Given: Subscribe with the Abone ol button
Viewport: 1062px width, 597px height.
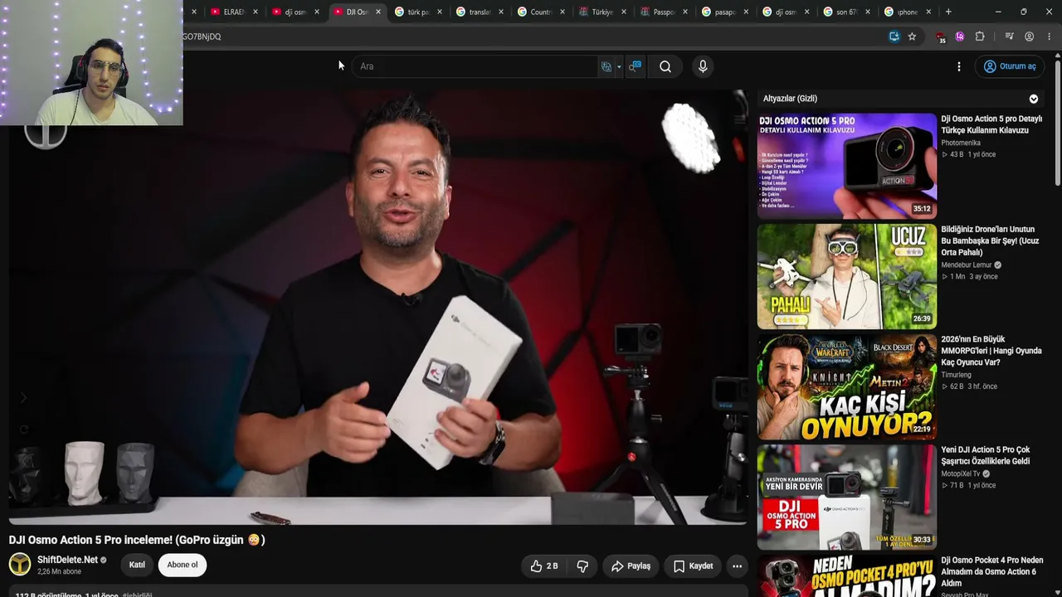Looking at the screenshot, I should (183, 565).
